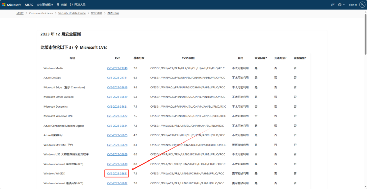Open CVE-2023-35628 link
Screen dimensions: 367x189
pos(117,145)
